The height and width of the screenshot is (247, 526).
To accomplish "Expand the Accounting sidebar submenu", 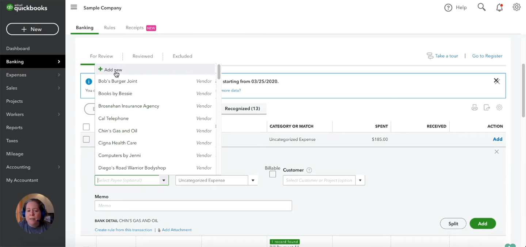I will (59, 167).
